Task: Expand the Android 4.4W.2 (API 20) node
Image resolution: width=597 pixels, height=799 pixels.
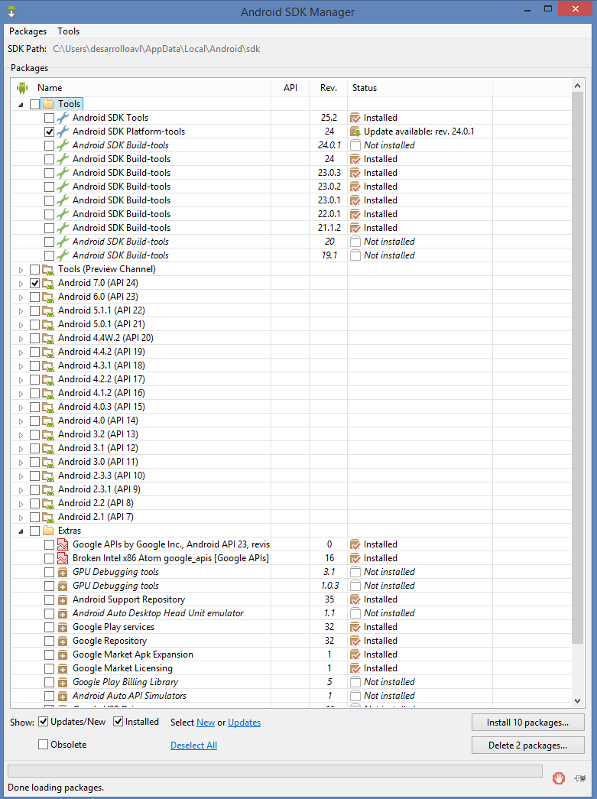Action: 21,339
